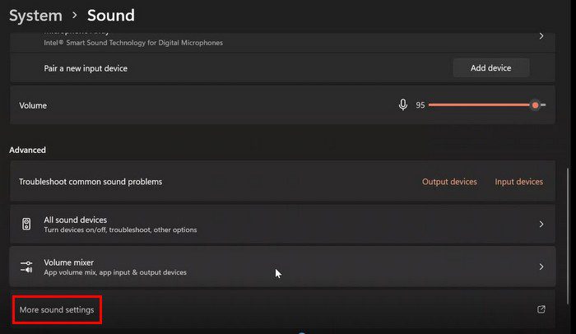The image size is (576, 334).
Task: Open the Volume mixer chevron arrow
Action: coord(541,267)
